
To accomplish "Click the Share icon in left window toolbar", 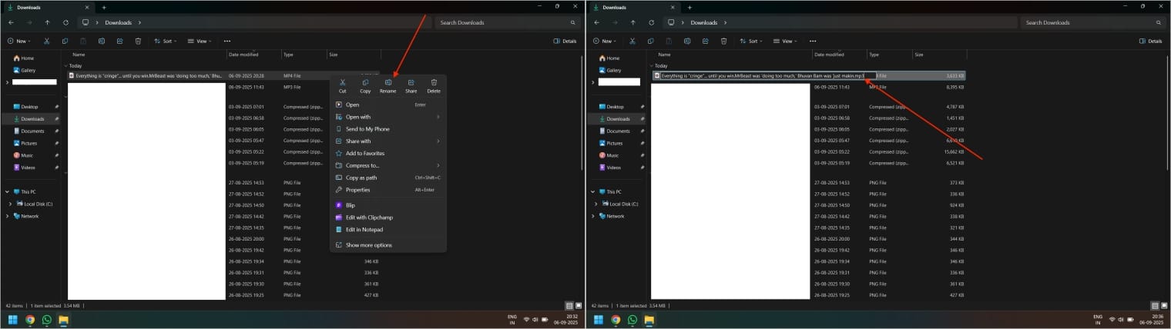I will coord(120,41).
